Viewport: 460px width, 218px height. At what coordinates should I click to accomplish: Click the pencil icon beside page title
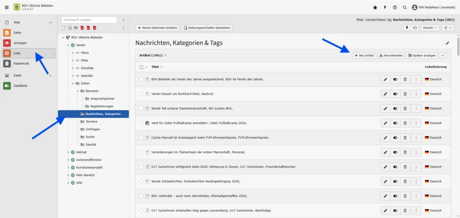click(448, 43)
